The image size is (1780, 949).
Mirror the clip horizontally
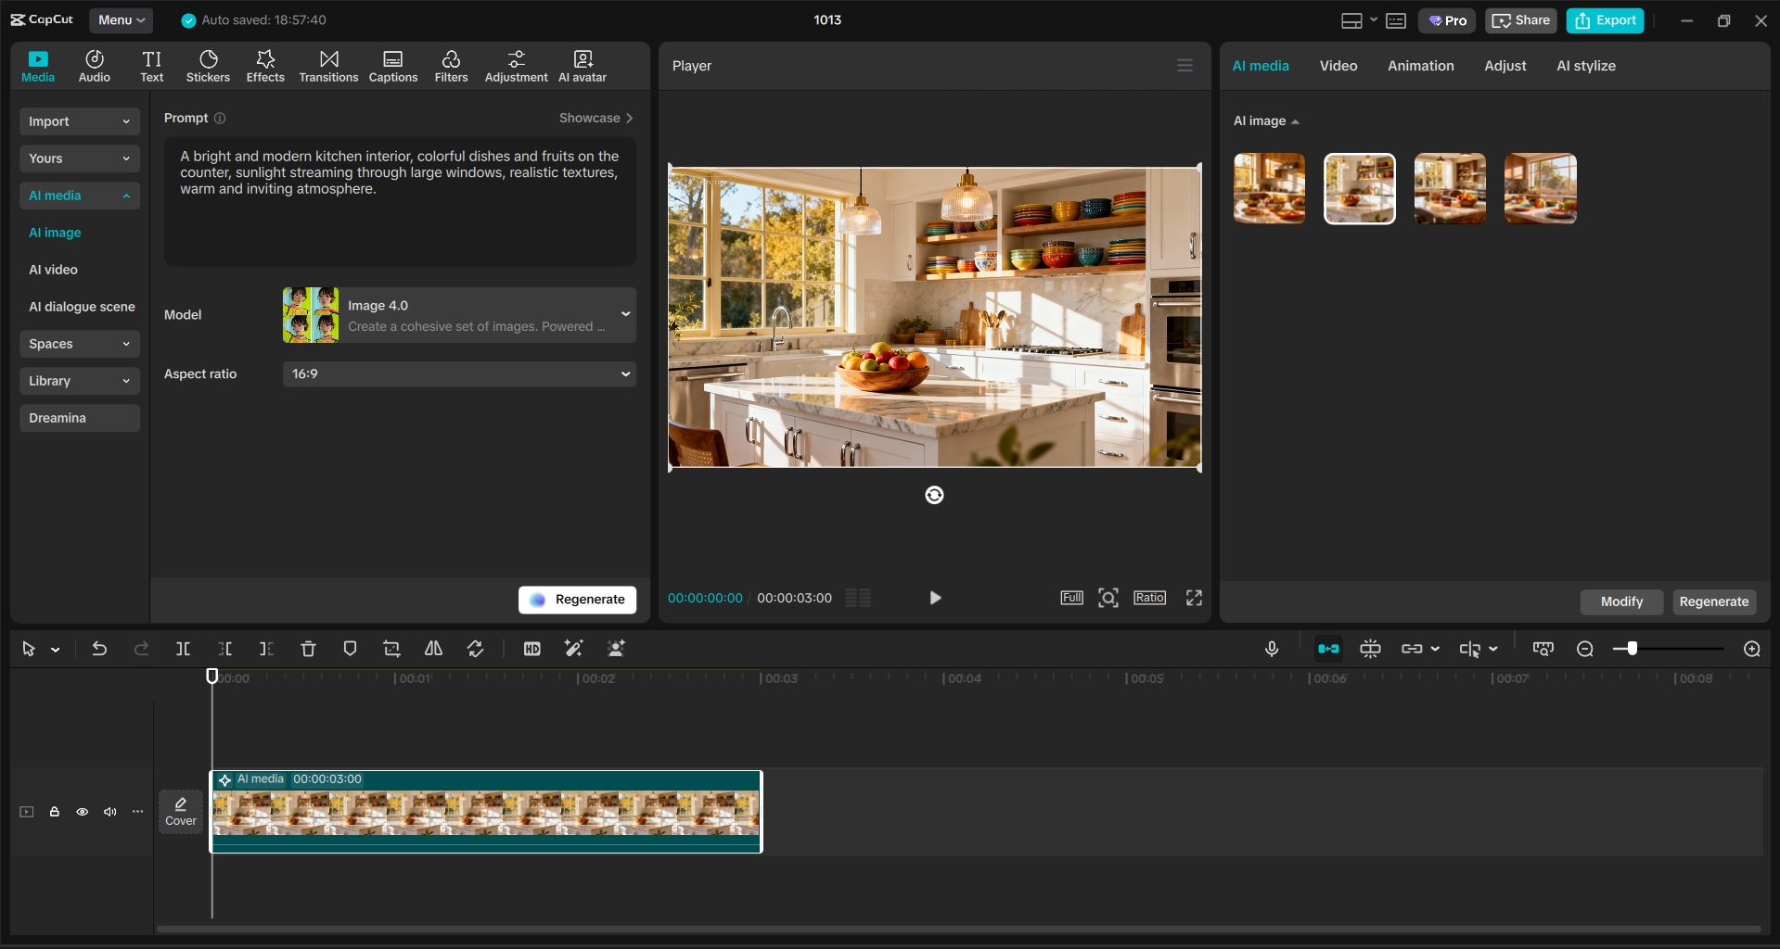click(432, 649)
